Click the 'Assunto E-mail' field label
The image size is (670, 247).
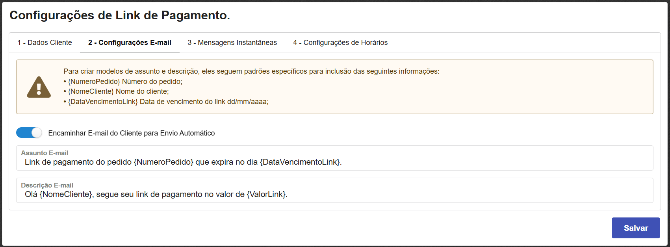(x=45, y=153)
